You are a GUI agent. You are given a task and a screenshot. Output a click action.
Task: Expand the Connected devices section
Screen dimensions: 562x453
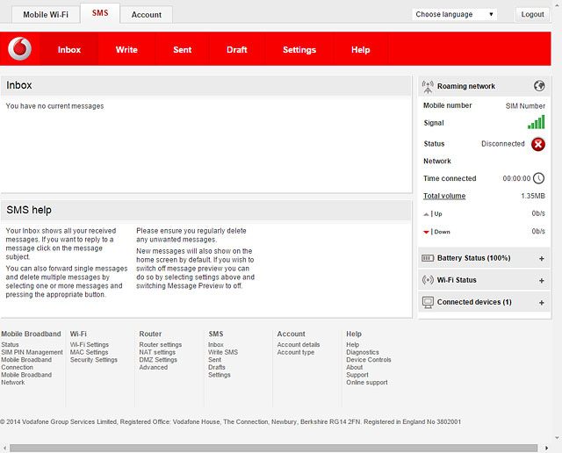[x=541, y=303]
